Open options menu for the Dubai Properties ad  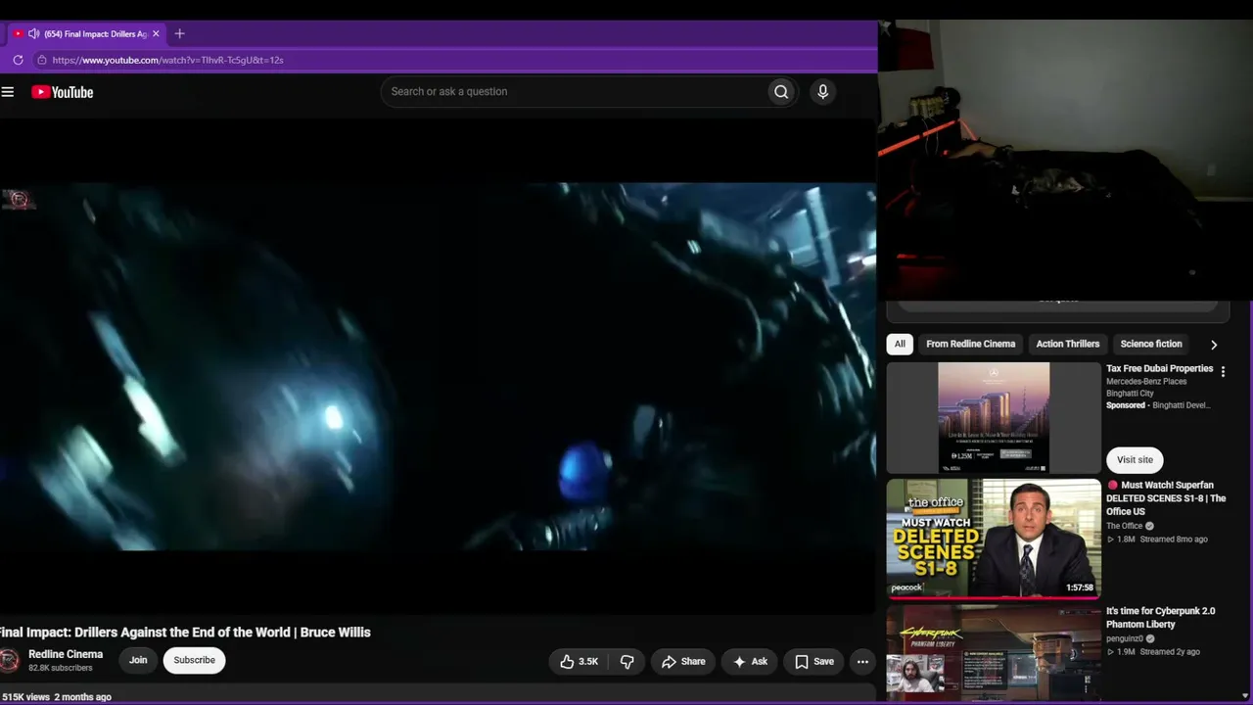(1223, 372)
